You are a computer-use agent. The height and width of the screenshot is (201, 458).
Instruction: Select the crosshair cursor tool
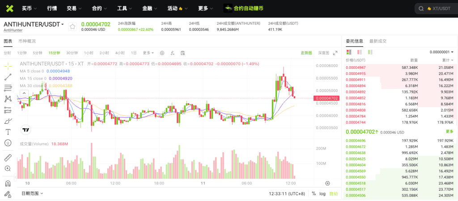click(8, 66)
